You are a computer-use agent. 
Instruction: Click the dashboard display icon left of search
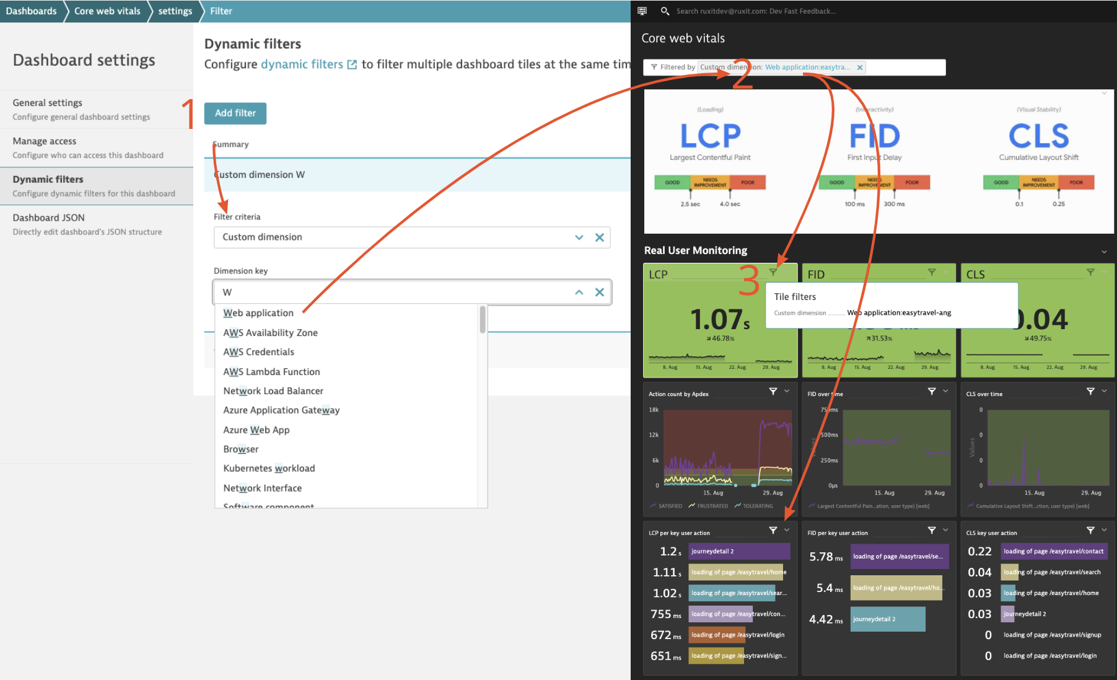coord(642,11)
